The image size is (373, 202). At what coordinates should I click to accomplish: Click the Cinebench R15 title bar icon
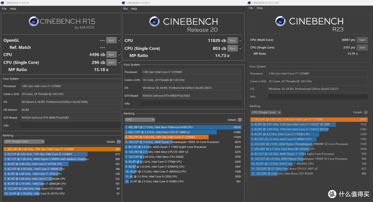[2, 3]
